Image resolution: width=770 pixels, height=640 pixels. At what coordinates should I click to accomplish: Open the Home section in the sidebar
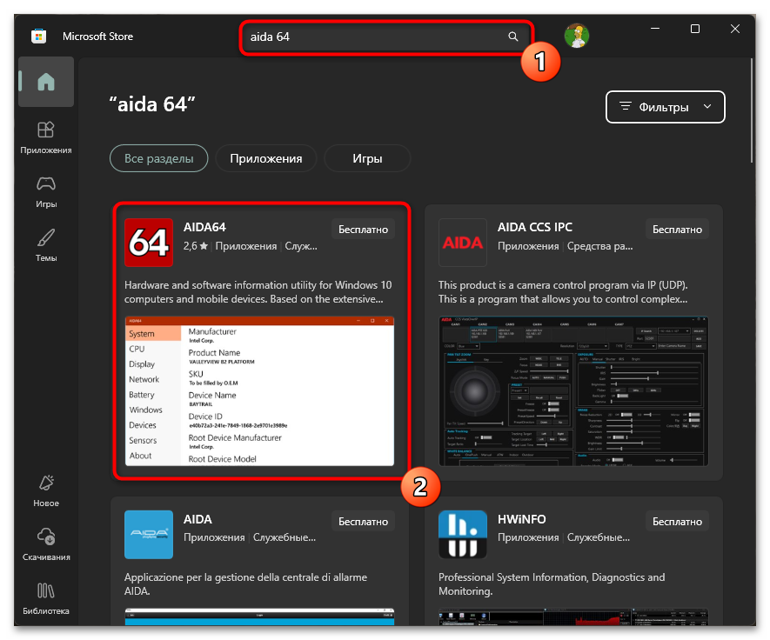pyautogui.click(x=46, y=82)
